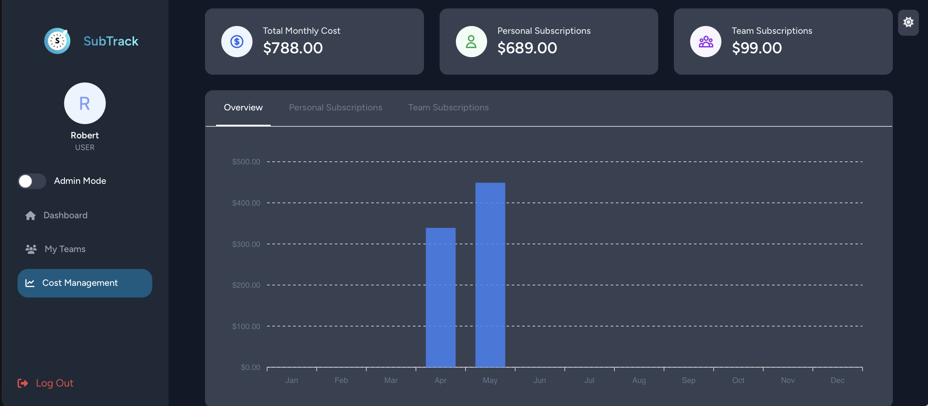The height and width of the screenshot is (406, 928).
Task: Click the My Teams people icon
Action: click(x=31, y=249)
